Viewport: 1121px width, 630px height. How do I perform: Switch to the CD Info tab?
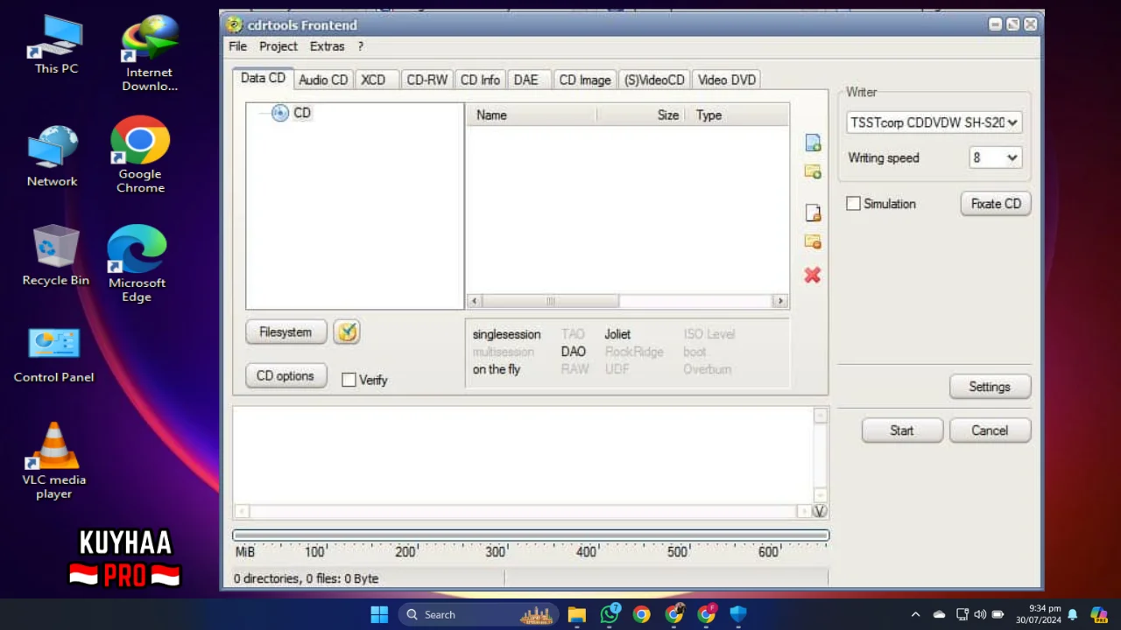coord(480,80)
